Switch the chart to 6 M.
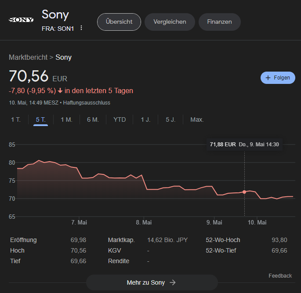 [93, 119]
